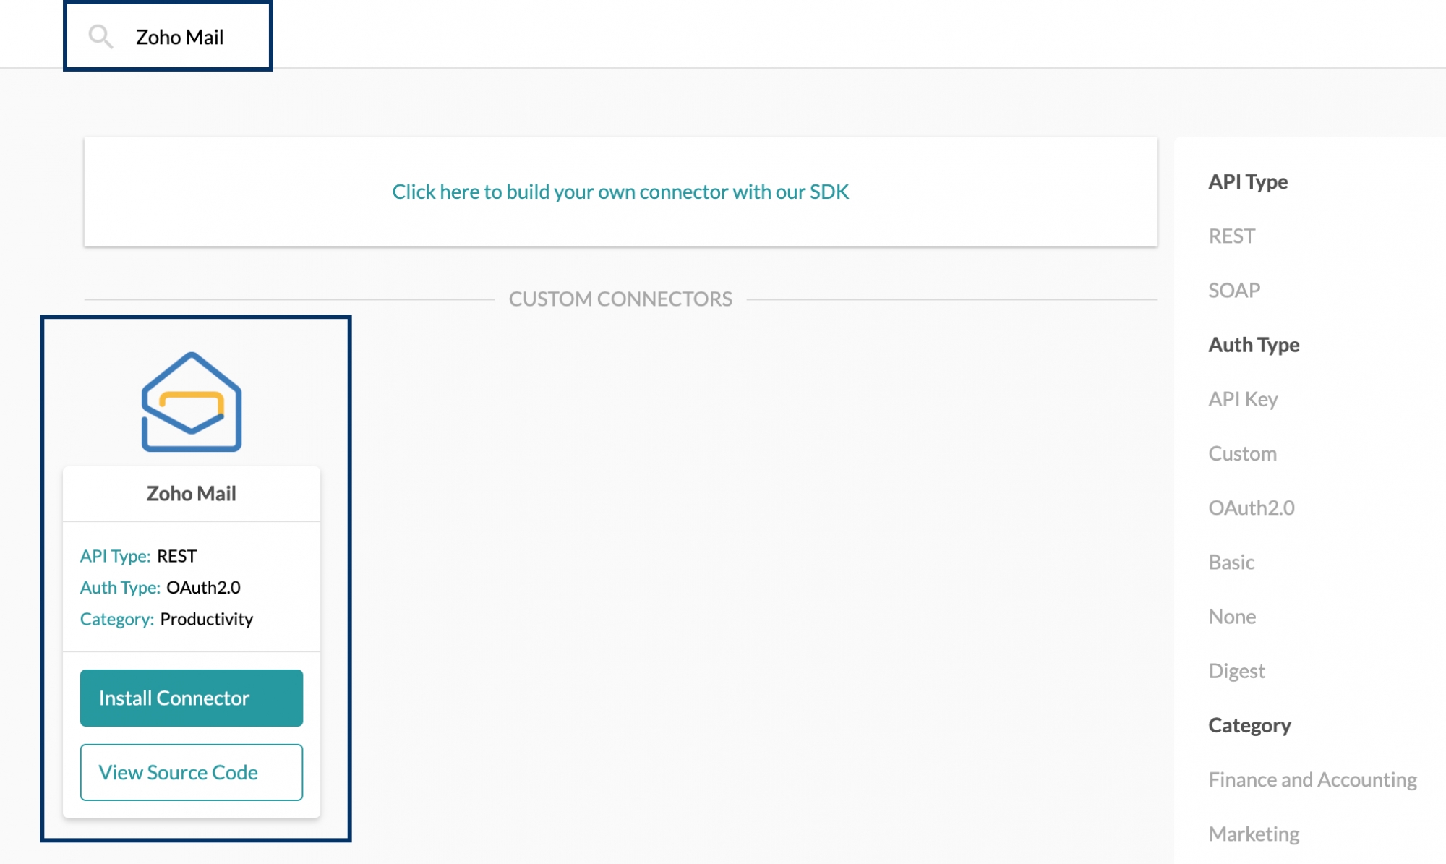Viewport: 1446px width, 864px height.
Task: Click the Category heading in sidebar
Action: (x=1249, y=725)
